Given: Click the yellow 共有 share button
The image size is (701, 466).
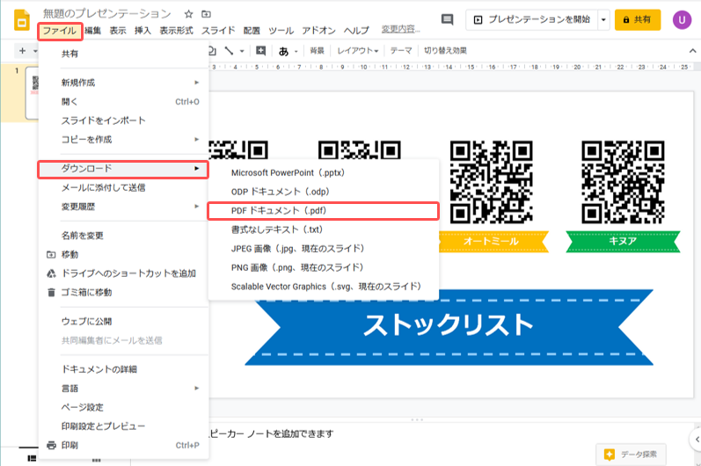Looking at the screenshot, I should (x=638, y=19).
